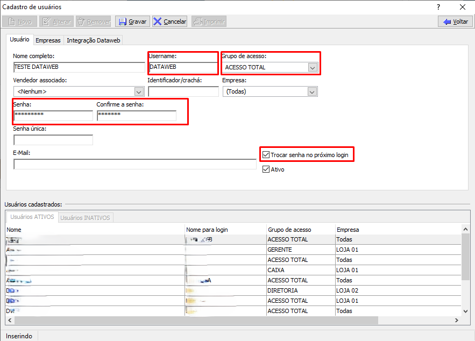Viewport: 475px width, 341px height.
Task: Click the help question mark icon
Action: pos(438,7)
